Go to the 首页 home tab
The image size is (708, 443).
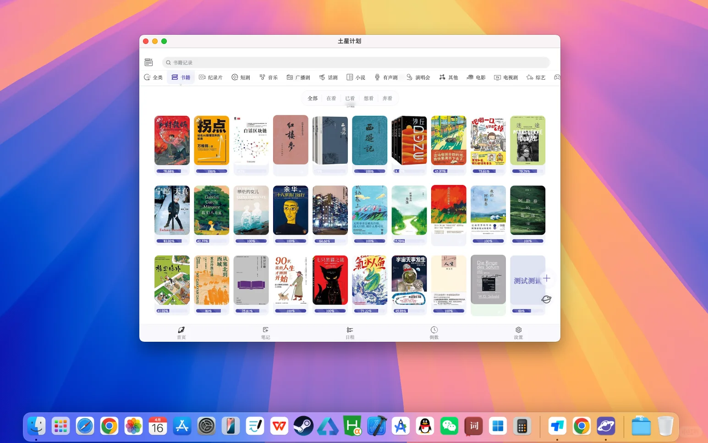click(181, 333)
